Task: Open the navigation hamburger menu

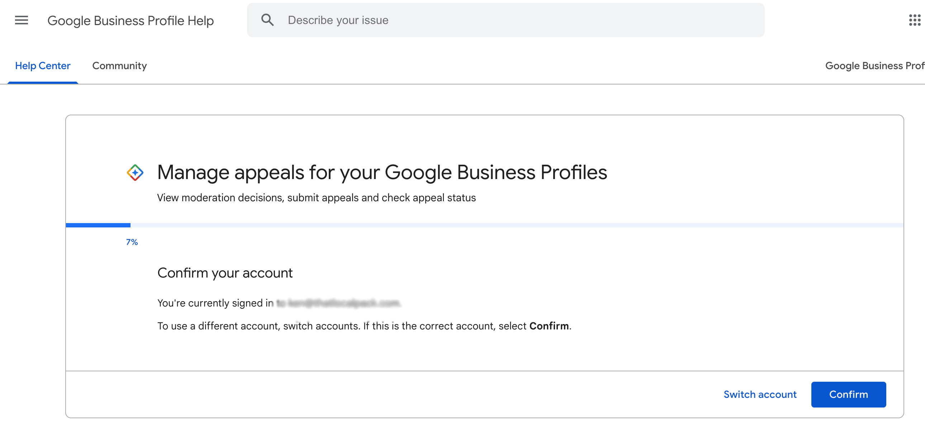Action: pyautogui.click(x=21, y=20)
